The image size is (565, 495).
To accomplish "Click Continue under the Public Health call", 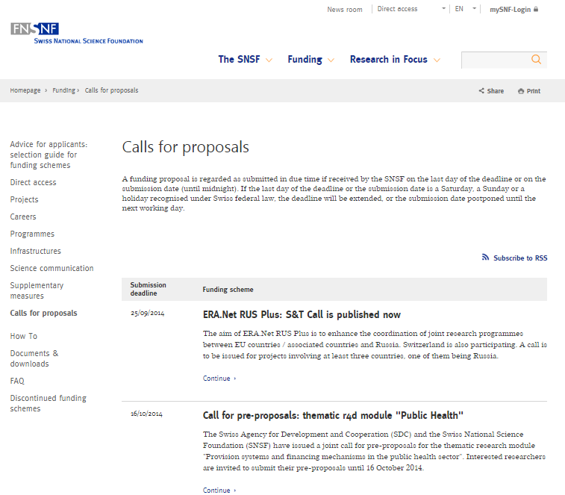I will tap(219, 491).
